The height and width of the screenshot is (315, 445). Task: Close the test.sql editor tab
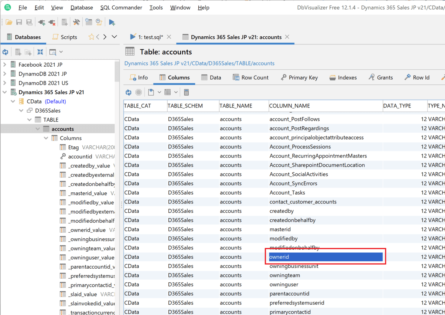(169, 37)
